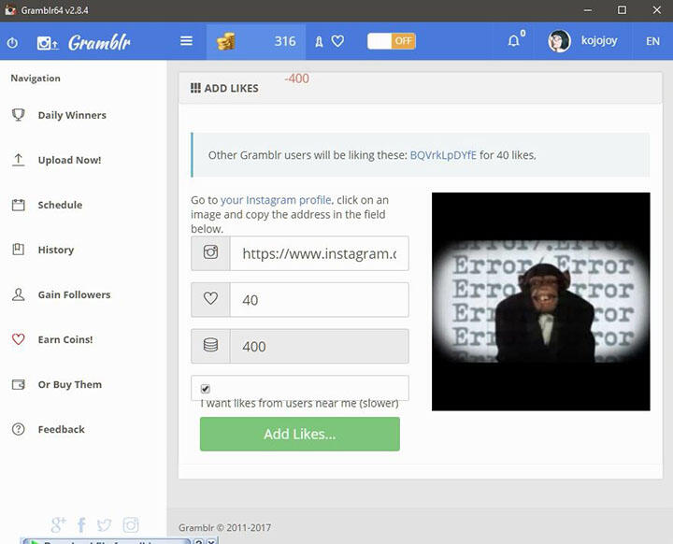
Task: Click the red heart icon by Earn Coins
Action: coord(19,339)
